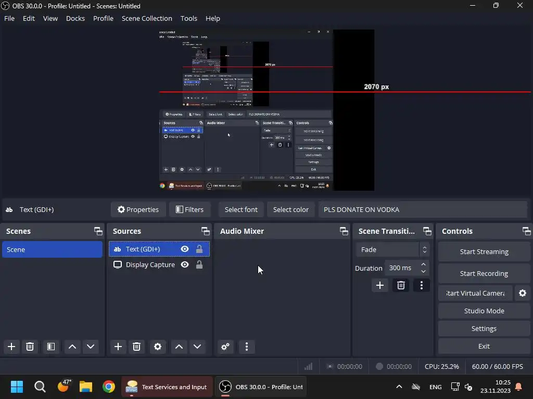Lock the Display Capture source
Image resolution: width=533 pixels, height=399 pixels.
click(x=199, y=264)
